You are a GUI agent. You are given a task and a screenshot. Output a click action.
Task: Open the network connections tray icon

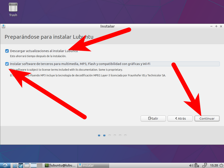[205, 166]
